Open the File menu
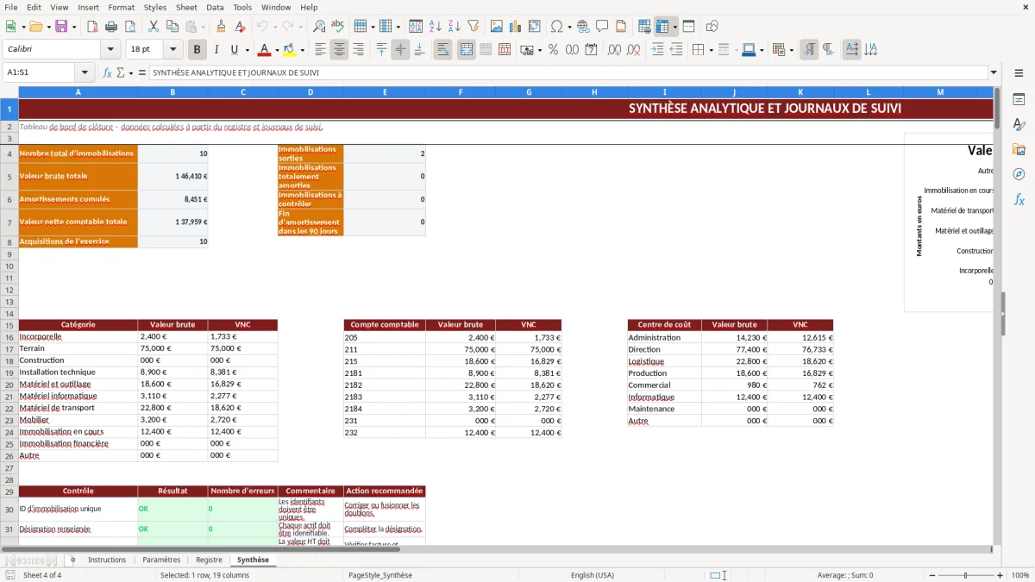Screen dimensions: 1035x582 [x=10, y=7]
